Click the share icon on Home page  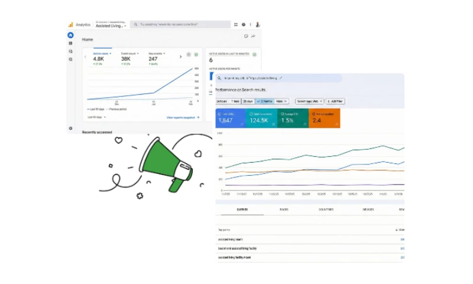point(253,36)
